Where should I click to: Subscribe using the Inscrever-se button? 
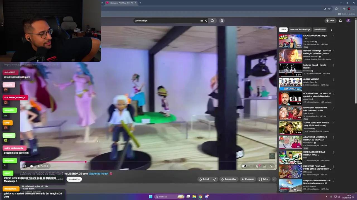[x=74, y=179]
